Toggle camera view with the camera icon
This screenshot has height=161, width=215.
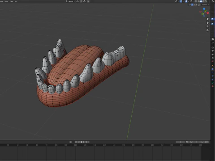207,26
